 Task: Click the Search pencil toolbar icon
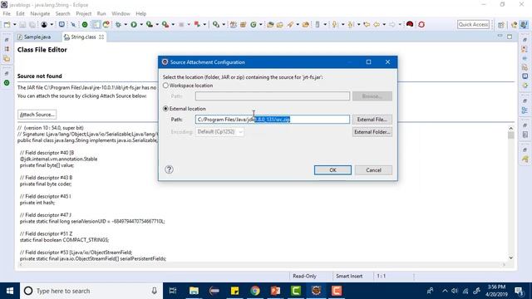(x=290, y=24)
